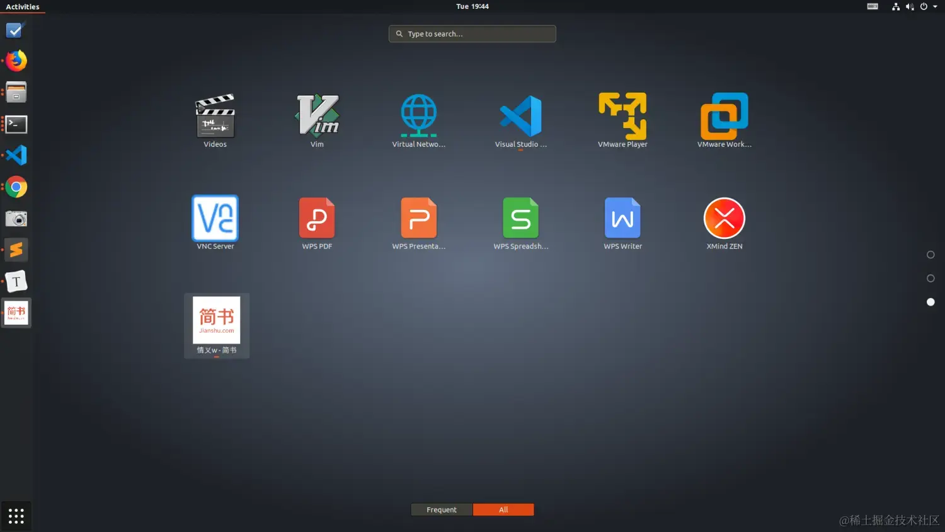Open the to-do checkmark app in dock
945x532 pixels.
(15, 30)
